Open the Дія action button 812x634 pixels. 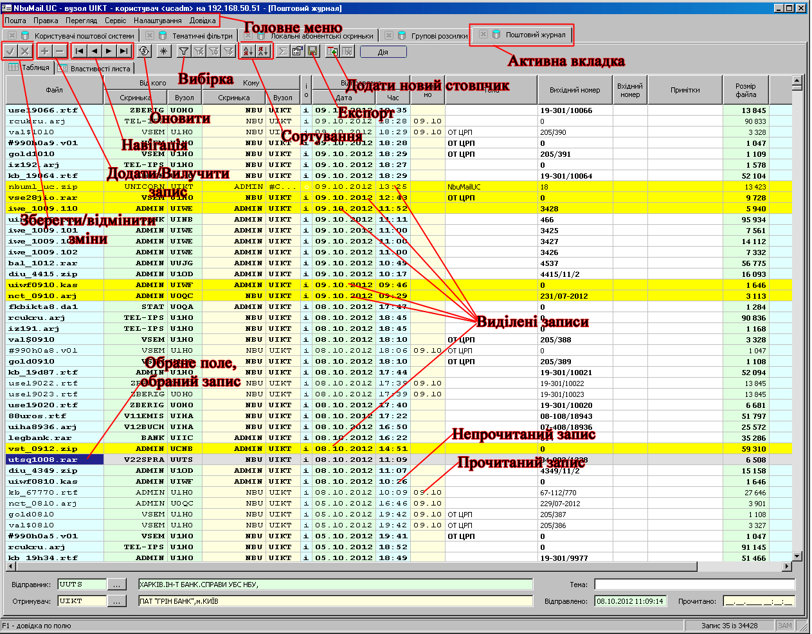383,51
